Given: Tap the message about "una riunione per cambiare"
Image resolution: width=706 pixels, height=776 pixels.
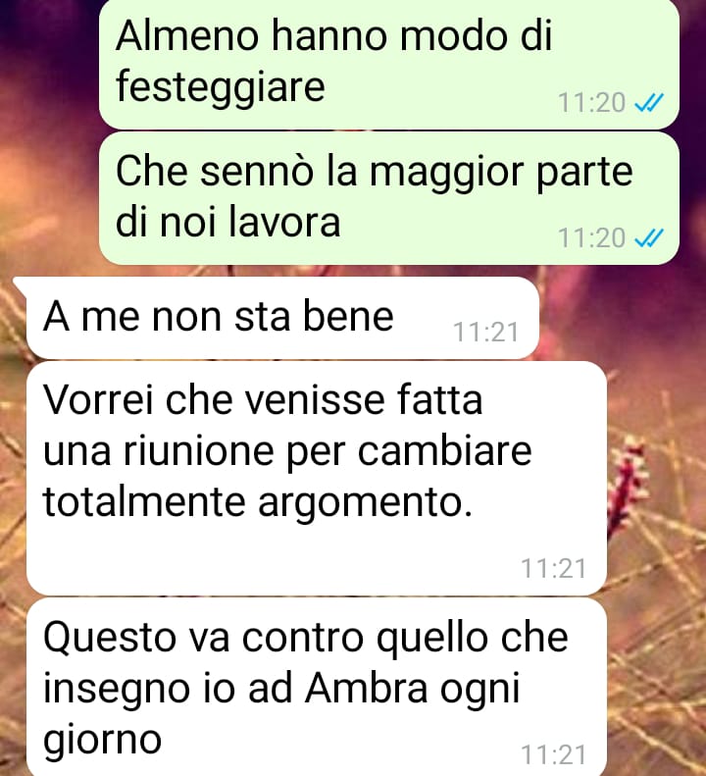Looking at the screenshot, I should tap(317, 478).
